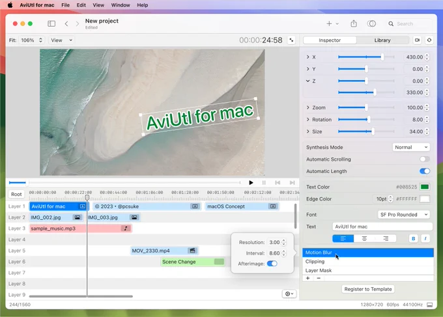Open the Font dropdown SF Pro Rounded

404,215
